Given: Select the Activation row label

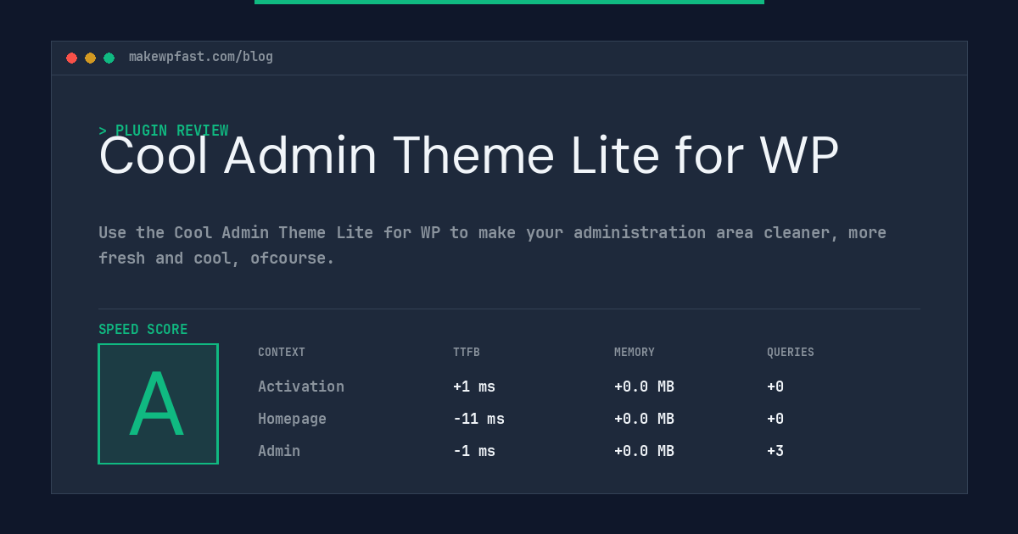Looking at the screenshot, I should (x=301, y=387).
